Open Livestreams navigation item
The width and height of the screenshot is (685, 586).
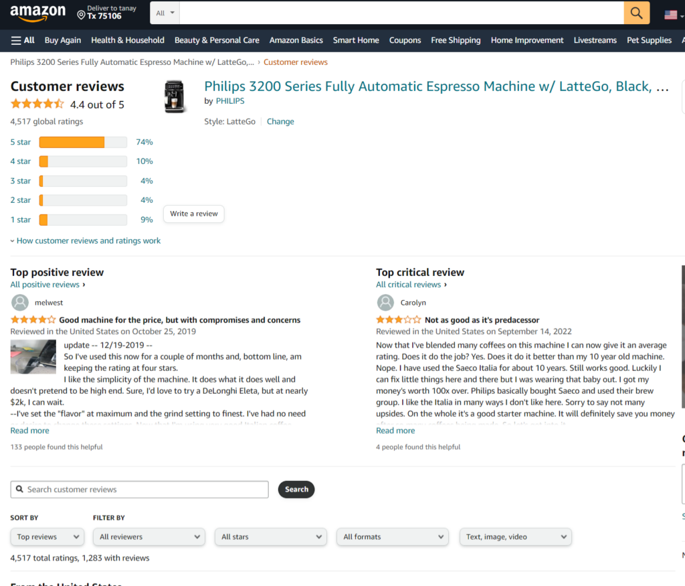tap(595, 40)
